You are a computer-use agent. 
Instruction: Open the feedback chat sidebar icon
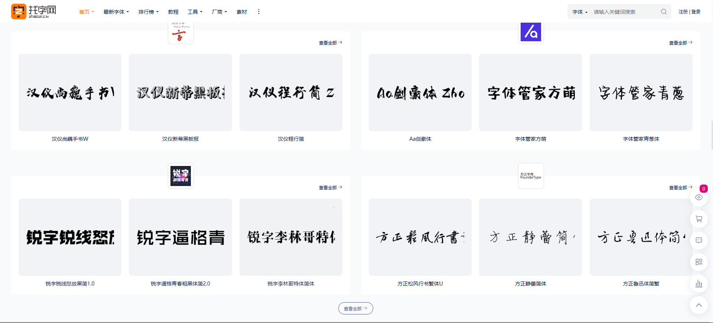click(699, 241)
